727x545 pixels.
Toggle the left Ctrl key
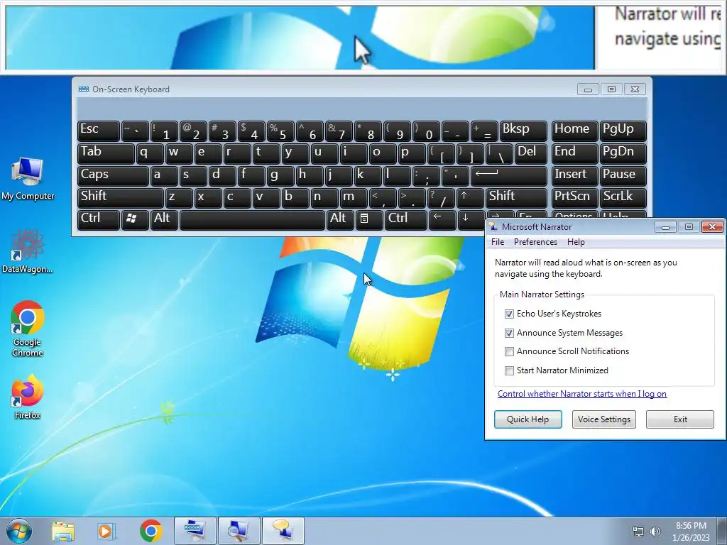point(98,220)
